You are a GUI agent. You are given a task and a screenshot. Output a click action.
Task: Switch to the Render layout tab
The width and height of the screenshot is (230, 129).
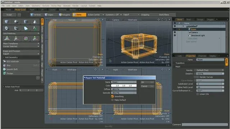point(73,10)
